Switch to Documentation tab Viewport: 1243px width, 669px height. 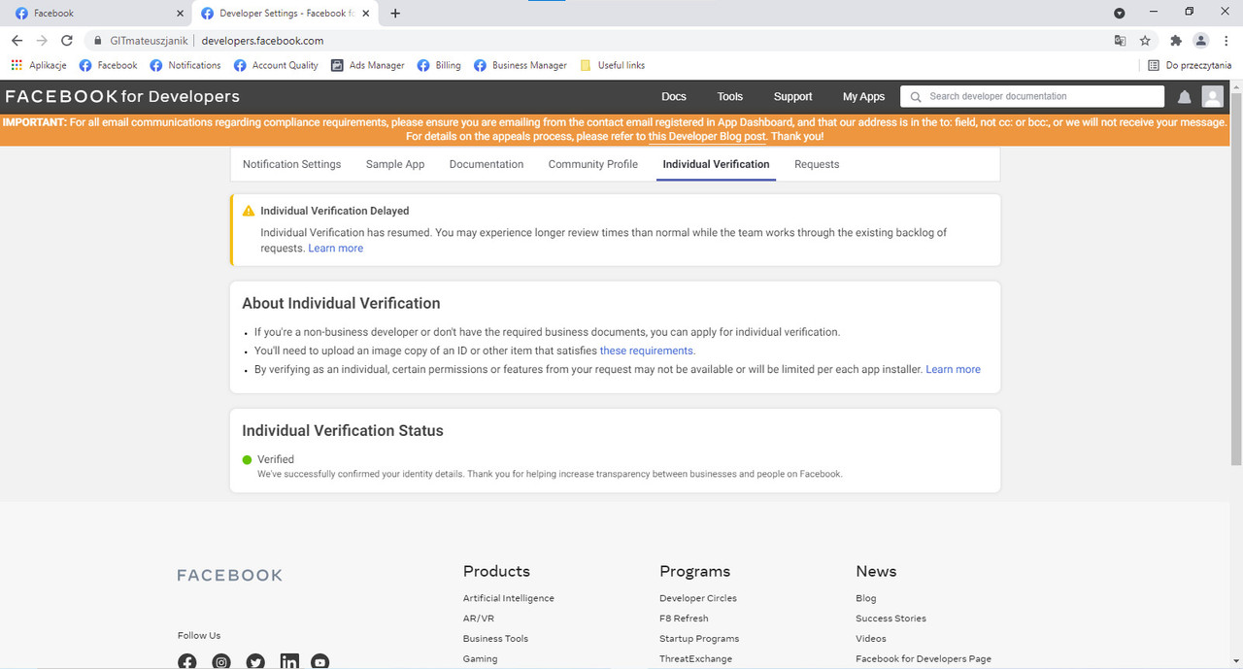click(487, 164)
